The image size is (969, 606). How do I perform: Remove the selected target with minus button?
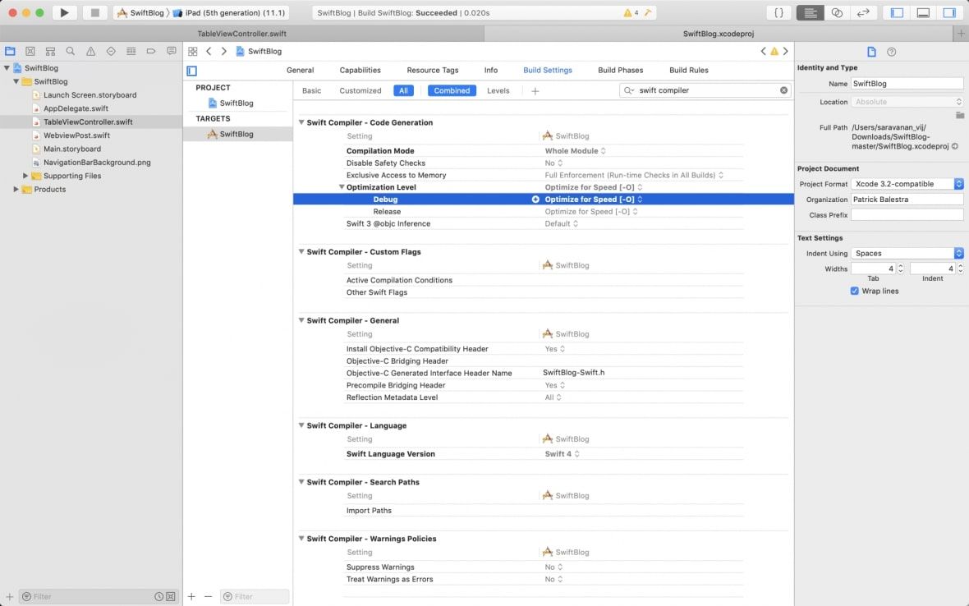(x=209, y=597)
